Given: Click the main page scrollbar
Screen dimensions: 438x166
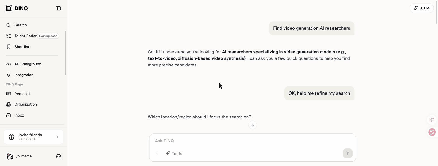Looking at the screenshot, I should coord(437,12).
